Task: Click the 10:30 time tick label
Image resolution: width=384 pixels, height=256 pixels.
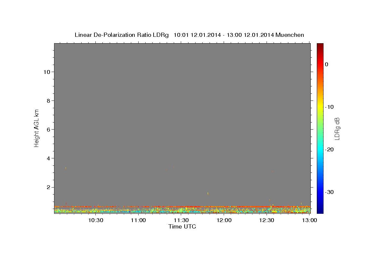Action: pos(95,220)
